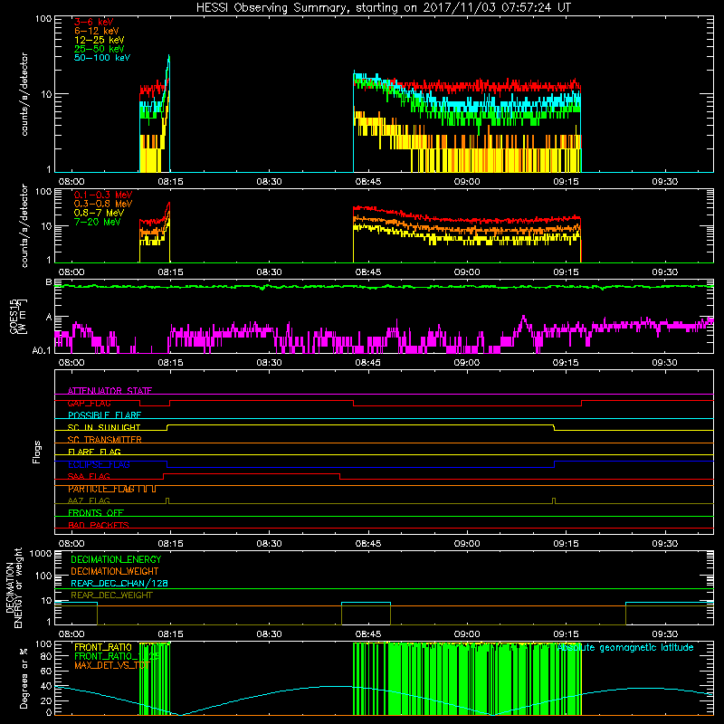Select the yellow "SC_IN_SUNLIGHT" flag label
724x724 pixels.
coord(104,427)
